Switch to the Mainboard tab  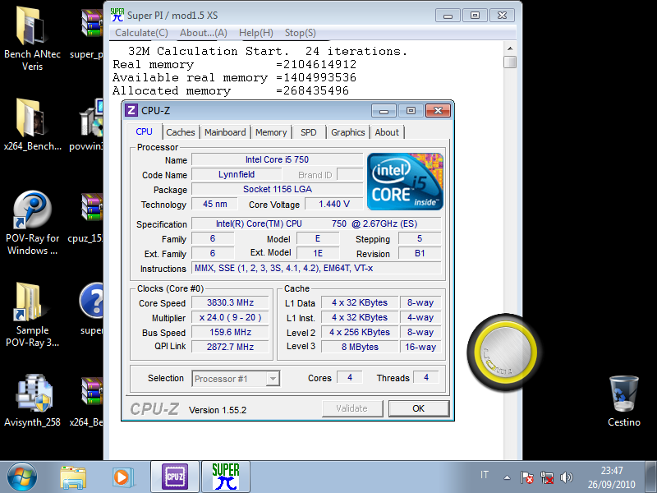225,132
